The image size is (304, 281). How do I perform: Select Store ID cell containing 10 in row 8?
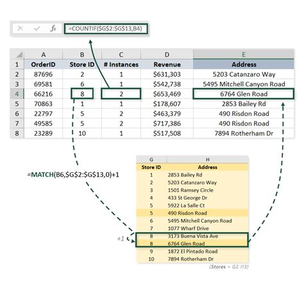(82, 133)
